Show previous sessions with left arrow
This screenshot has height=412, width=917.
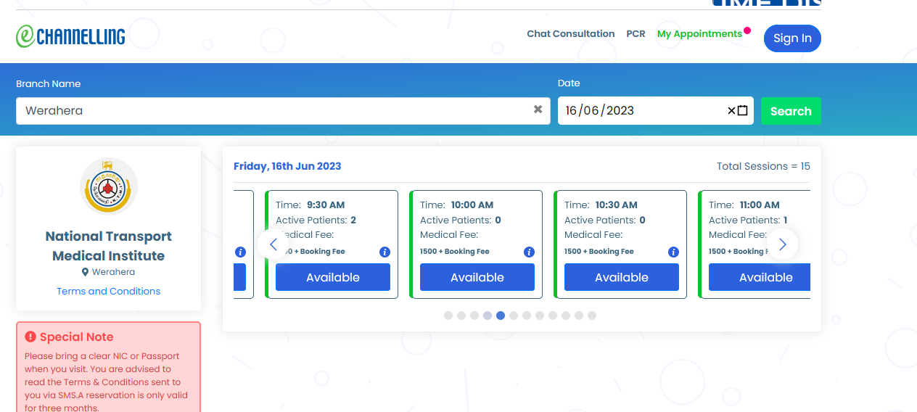pyautogui.click(x=273, y=244)
